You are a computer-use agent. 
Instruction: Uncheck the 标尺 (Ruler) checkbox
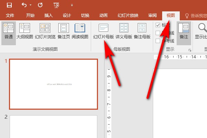[x=158, y=25]
